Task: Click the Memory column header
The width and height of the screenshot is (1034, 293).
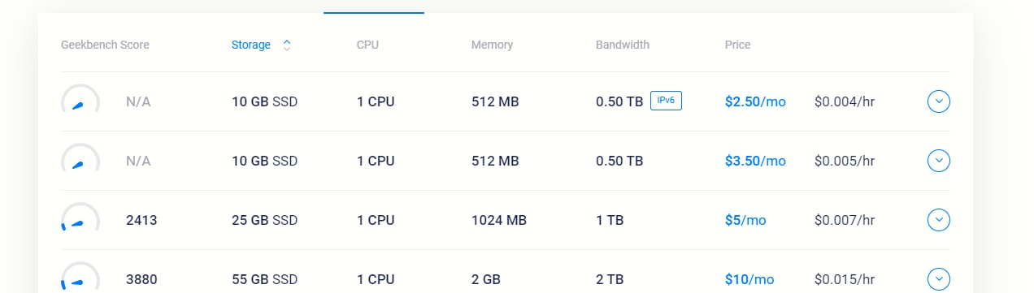Action: click(x=492, y=45)
